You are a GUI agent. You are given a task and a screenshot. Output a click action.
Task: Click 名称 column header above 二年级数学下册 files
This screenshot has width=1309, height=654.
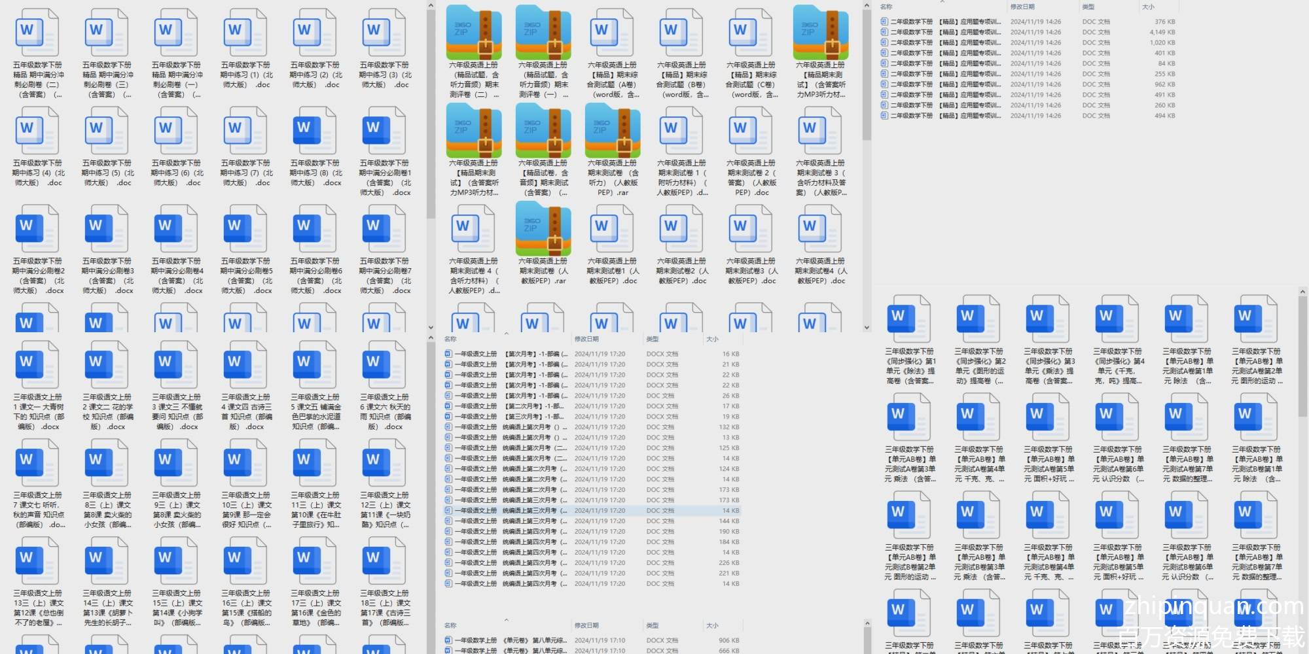click(x=886, y=7)
